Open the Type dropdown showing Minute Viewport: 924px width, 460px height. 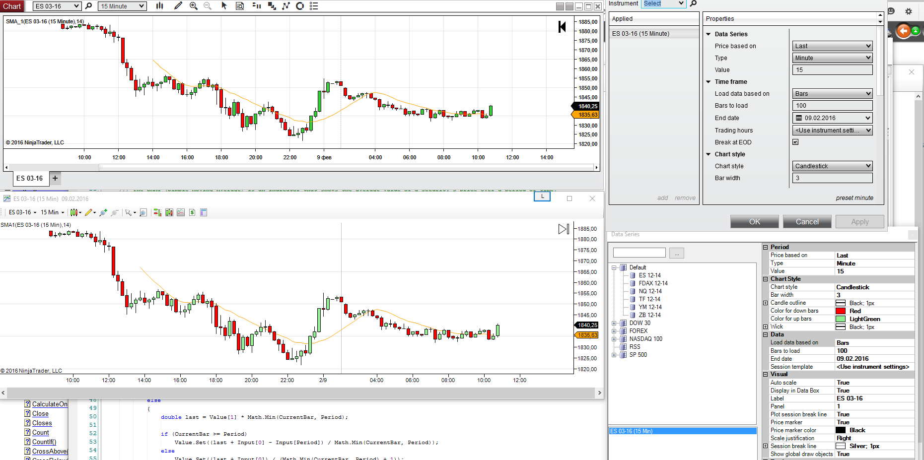click(x=832, y=58)
